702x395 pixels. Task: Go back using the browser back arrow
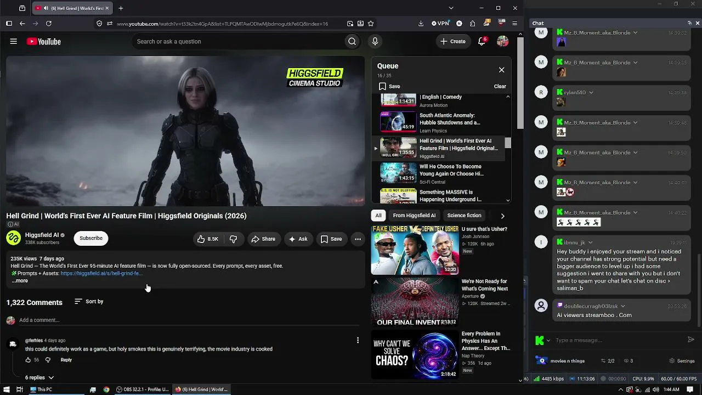coord(22,24)
